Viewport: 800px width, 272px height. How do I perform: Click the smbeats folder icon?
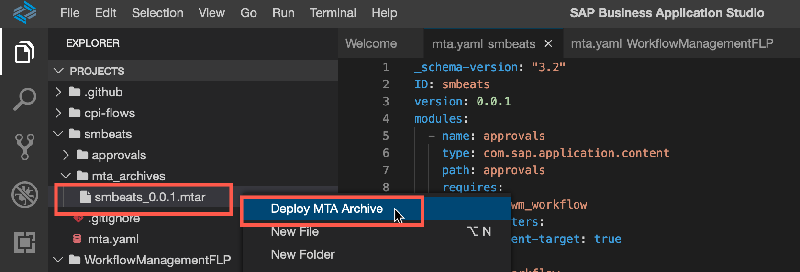tap(74, 134)
